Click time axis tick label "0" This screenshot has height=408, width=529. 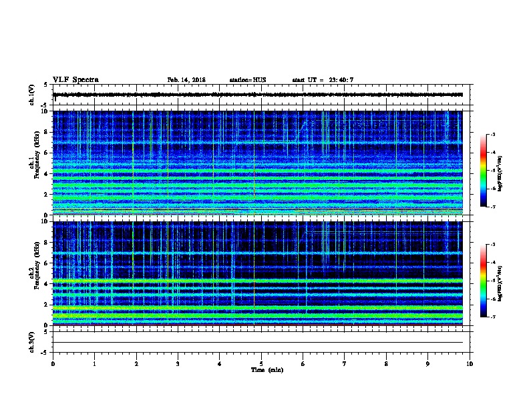(53, 364)
